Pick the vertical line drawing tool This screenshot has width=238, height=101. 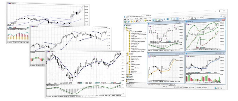pos(184,18)
